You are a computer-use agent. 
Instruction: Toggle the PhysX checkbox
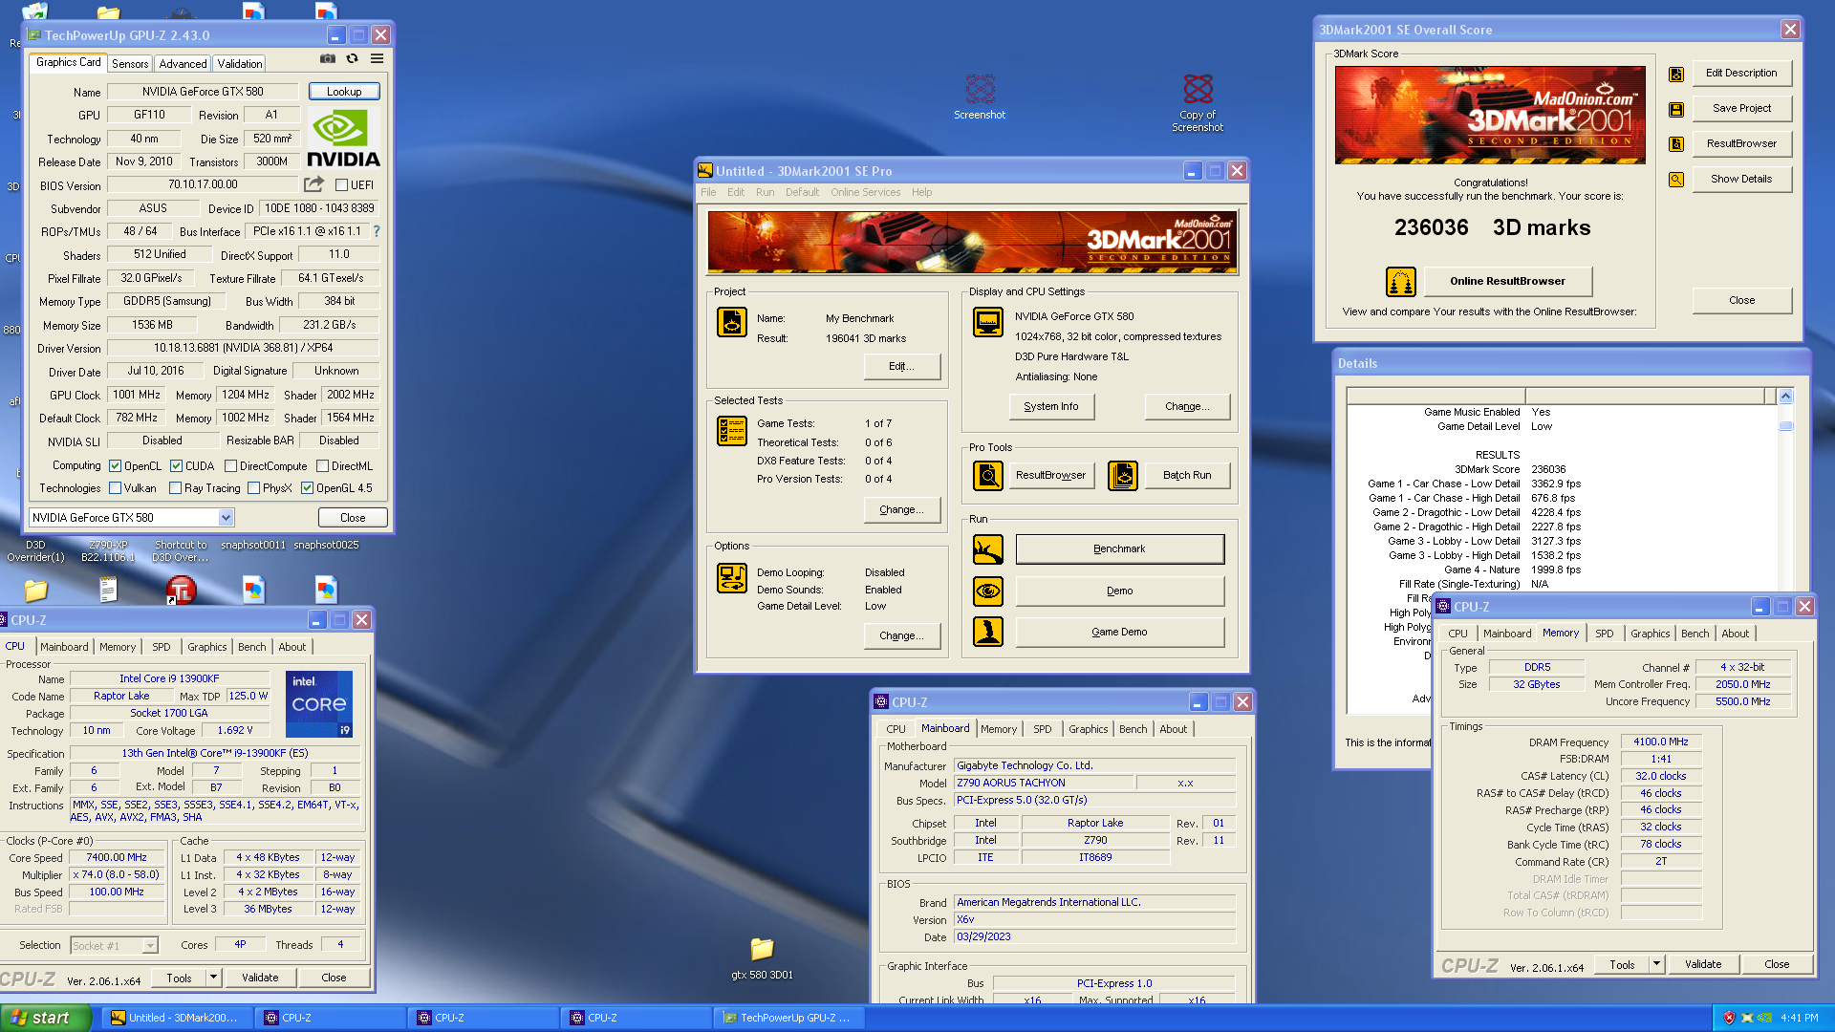pyautogui.click(x=253, y=488)
